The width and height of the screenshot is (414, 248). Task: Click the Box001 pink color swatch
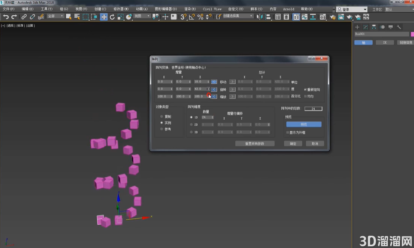412,34
